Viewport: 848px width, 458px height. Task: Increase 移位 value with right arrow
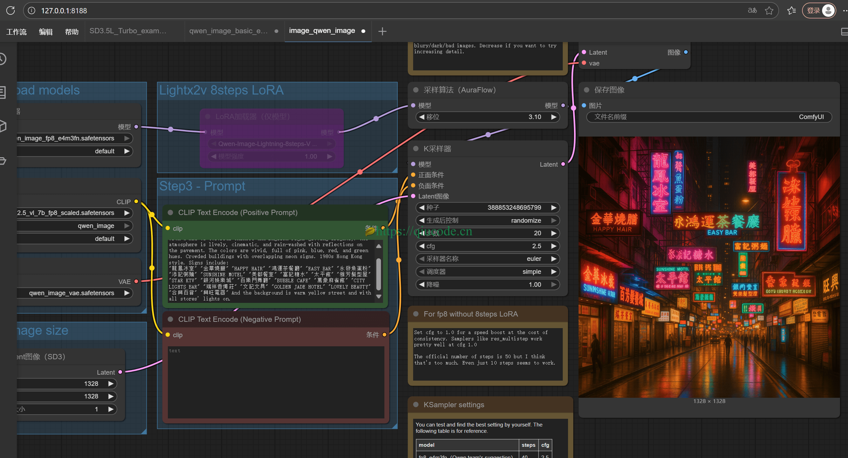(x=554, y=117)
